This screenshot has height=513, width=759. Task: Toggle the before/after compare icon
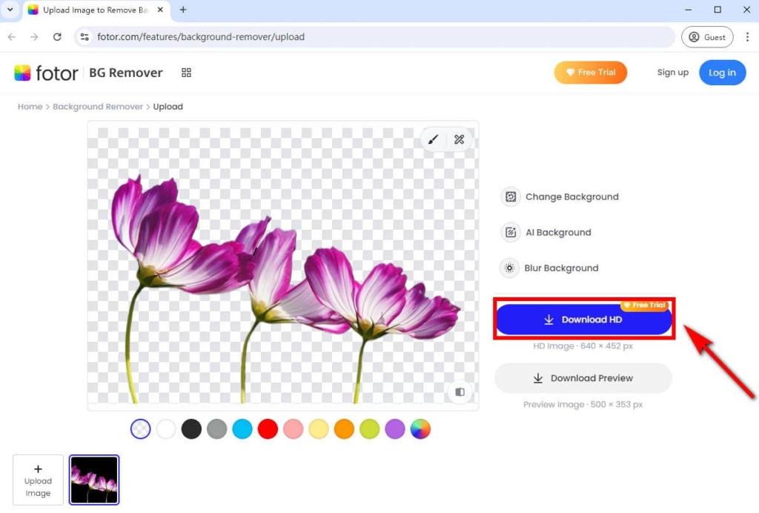tap(460, 392)
